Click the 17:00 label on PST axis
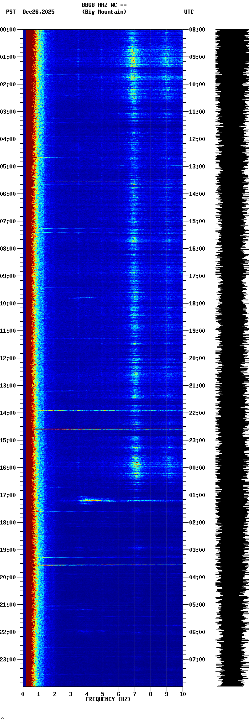 pyautogui.click(x=8, y=495)
